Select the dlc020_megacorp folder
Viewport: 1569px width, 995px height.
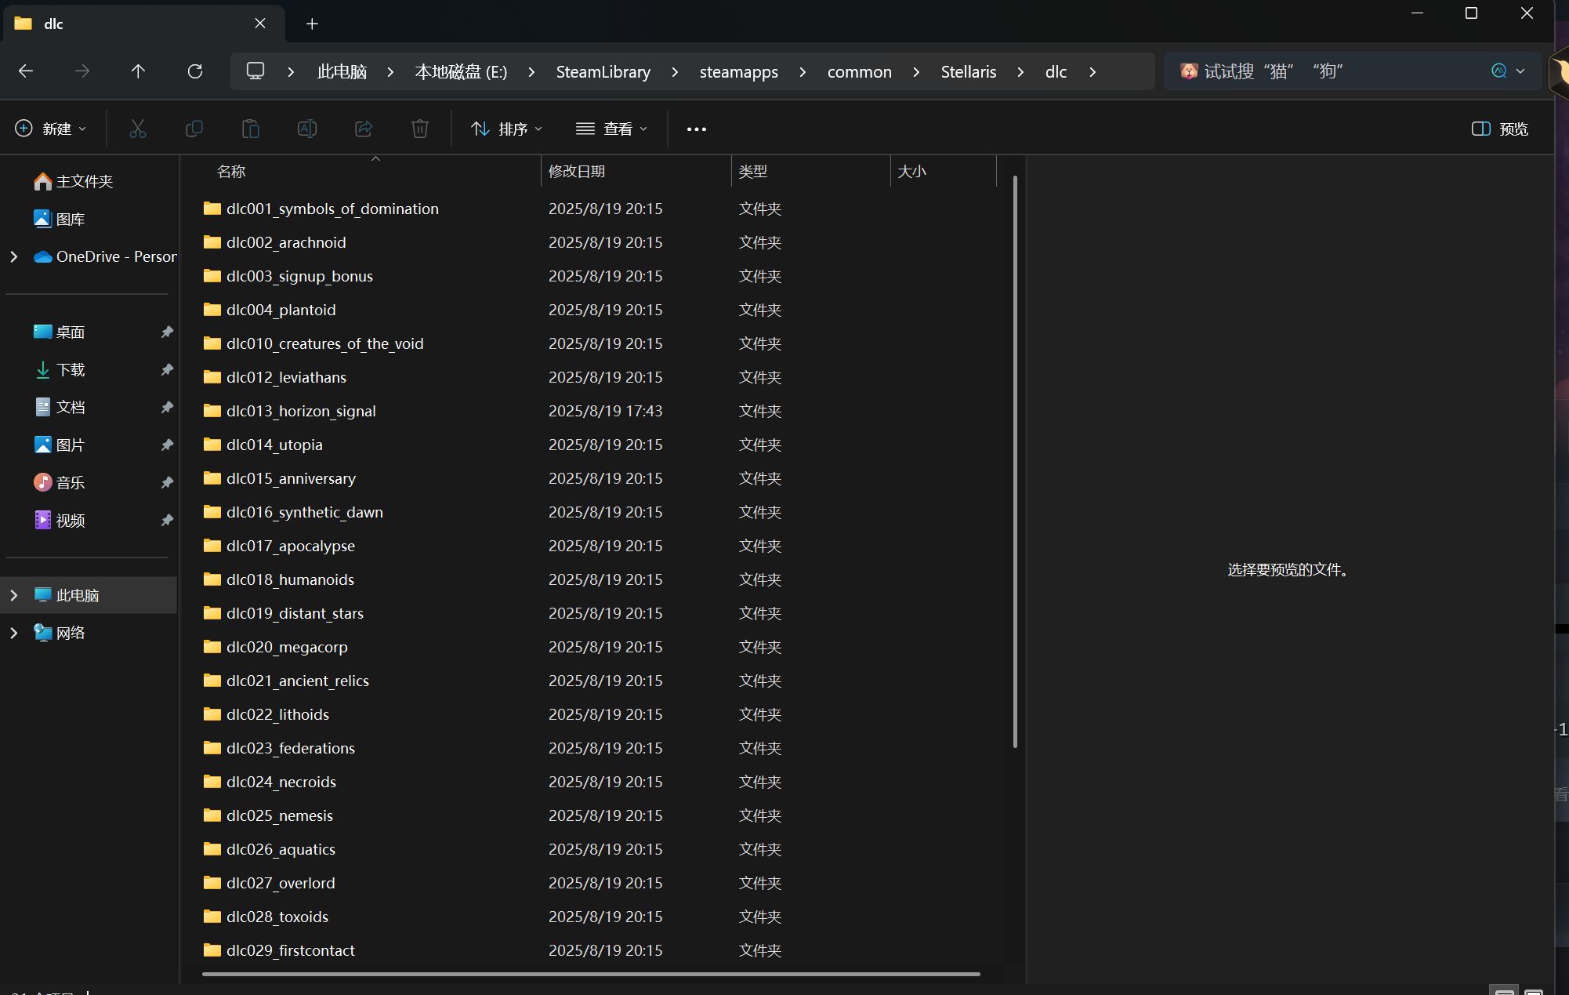pos(287,647)
